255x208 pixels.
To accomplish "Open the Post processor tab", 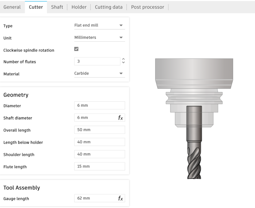I will 148,7.
